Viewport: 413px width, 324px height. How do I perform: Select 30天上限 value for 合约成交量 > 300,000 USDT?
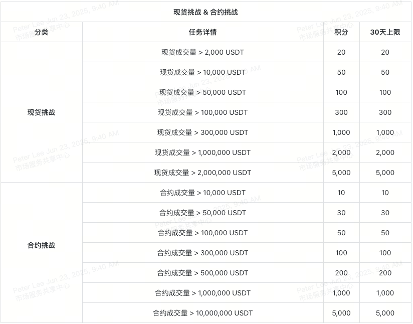(385, 253)
